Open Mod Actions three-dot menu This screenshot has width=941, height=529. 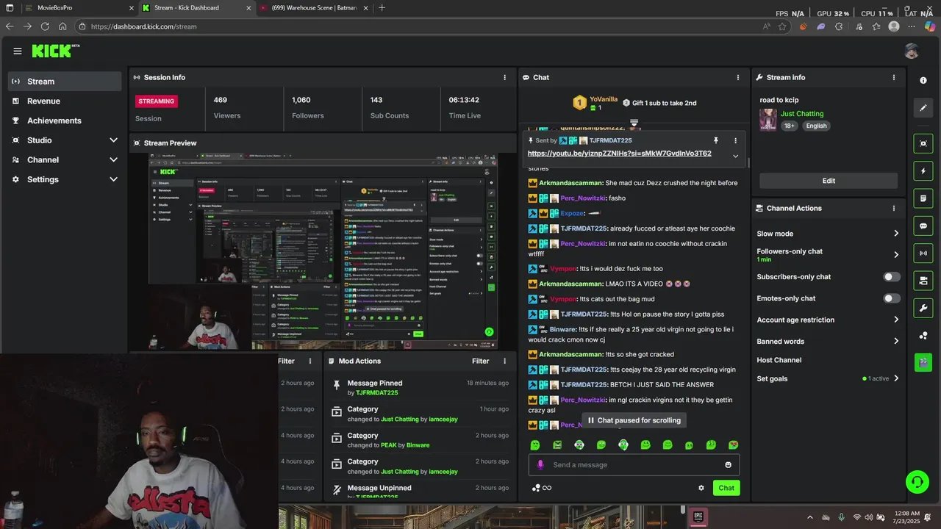pos(504,361)
